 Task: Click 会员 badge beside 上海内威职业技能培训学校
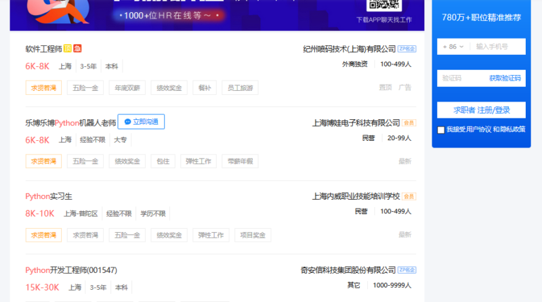409,196
